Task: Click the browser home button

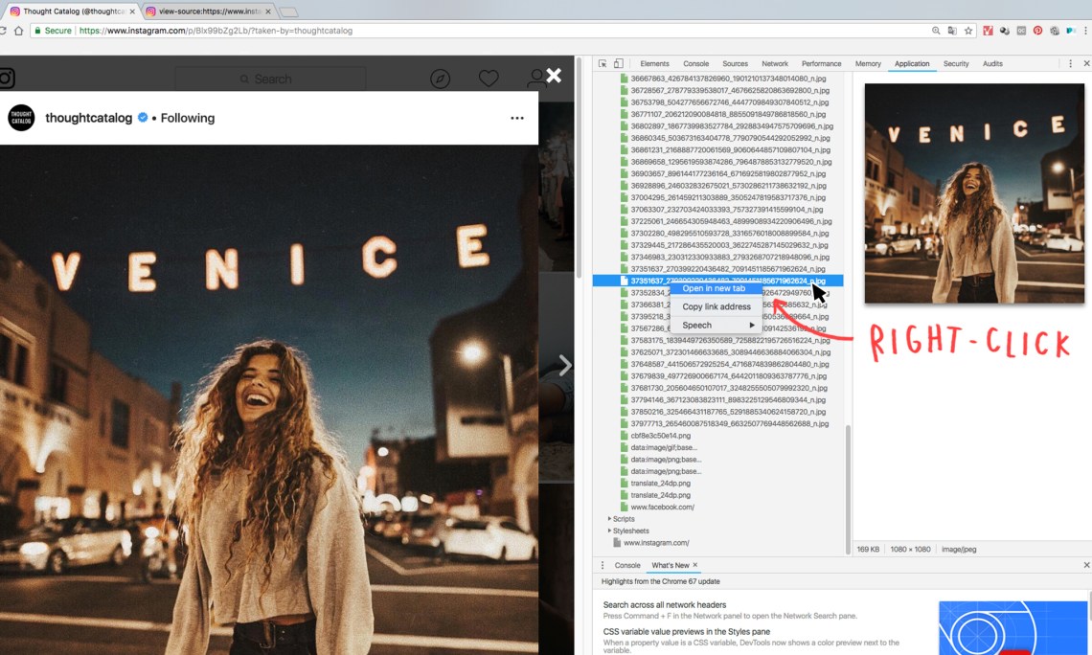Action: click(19, 31)
